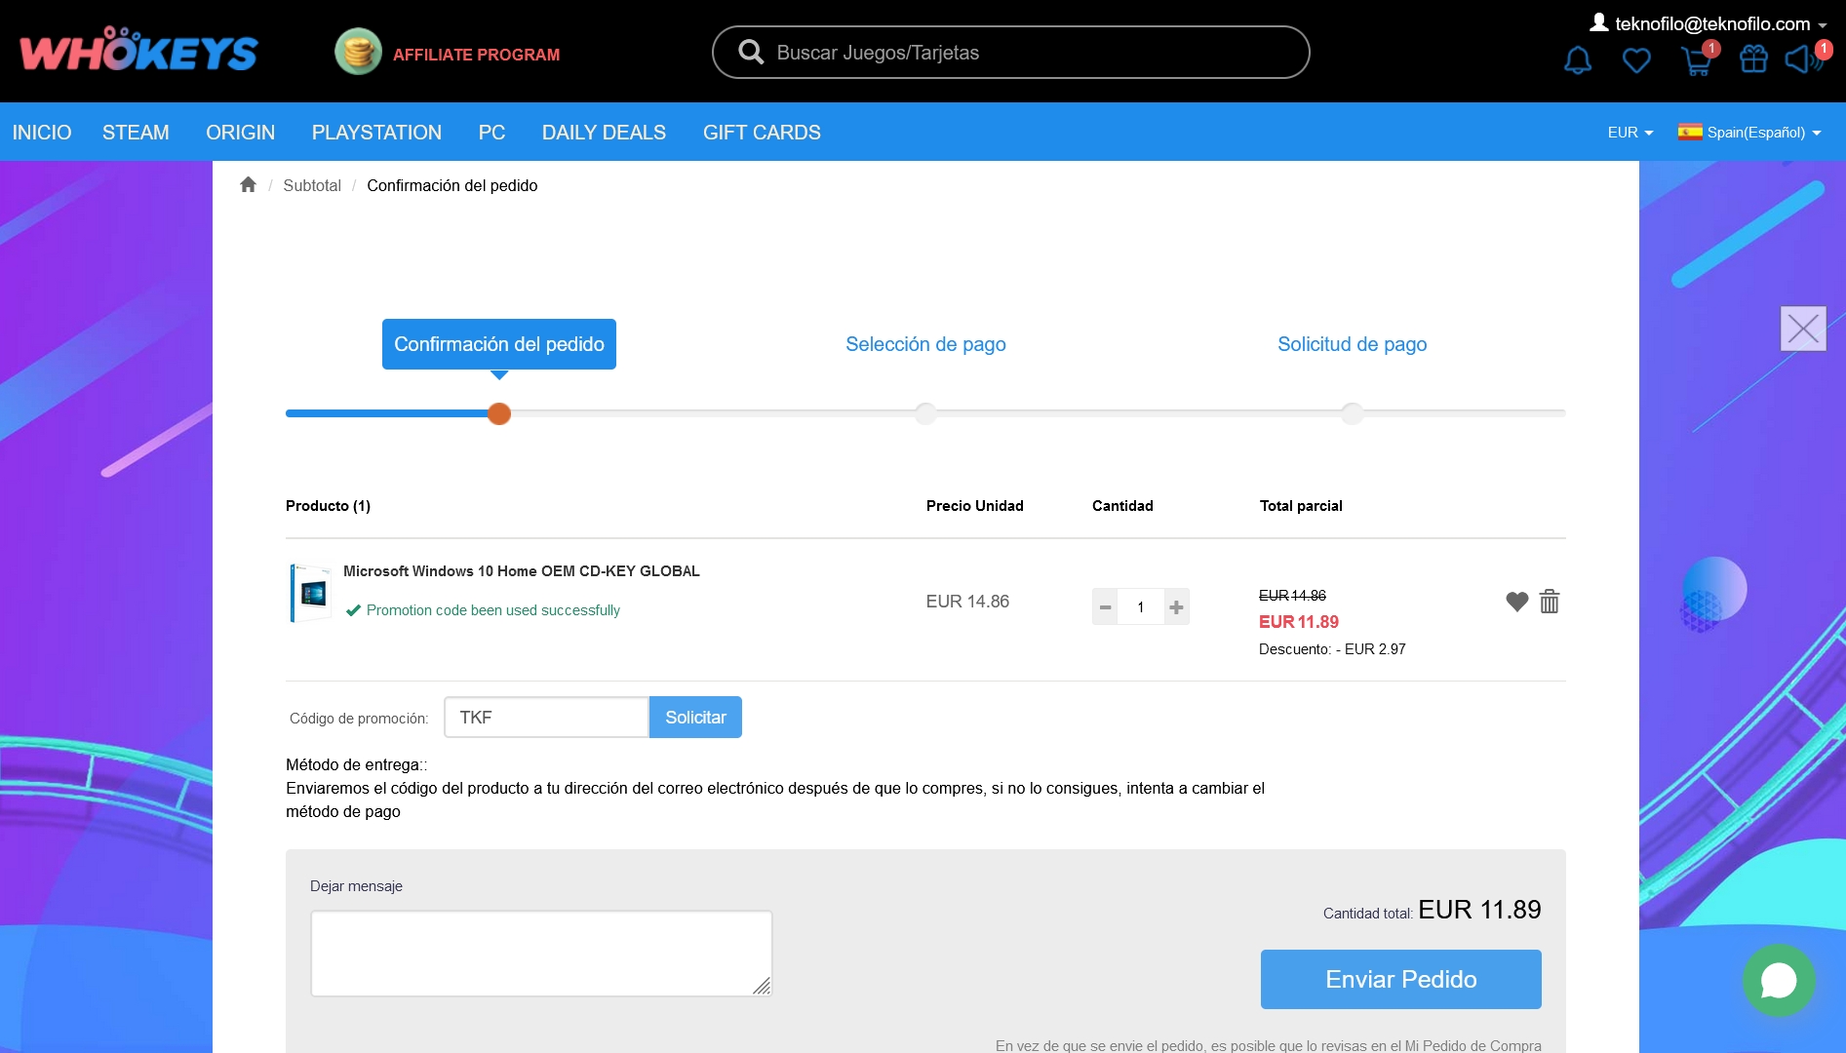Click the gift box icon
The height and width of the screenshot is (1053, 1846).
pos(1752,60)
